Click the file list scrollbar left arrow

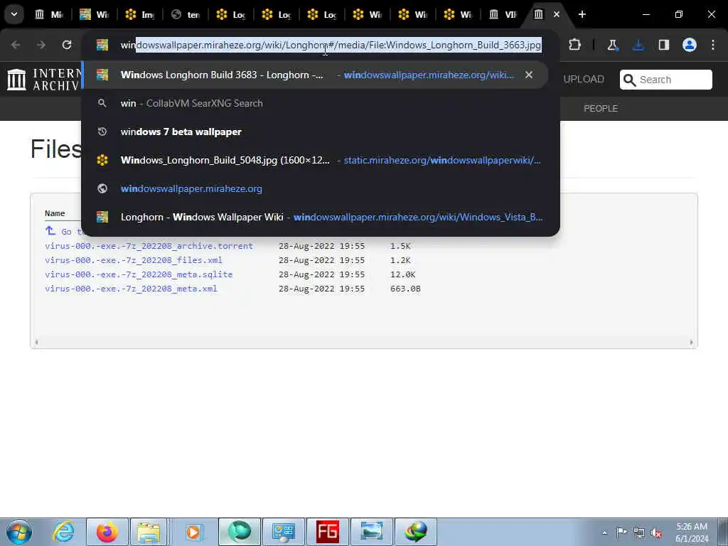(x=36, y=342)
